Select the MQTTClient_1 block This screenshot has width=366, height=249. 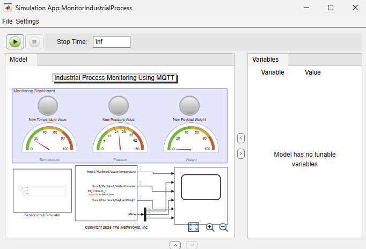coord(106,193)
